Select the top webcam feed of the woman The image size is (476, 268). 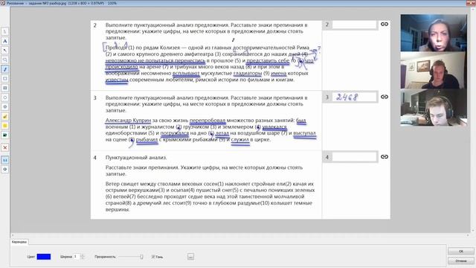coord(434,33)
